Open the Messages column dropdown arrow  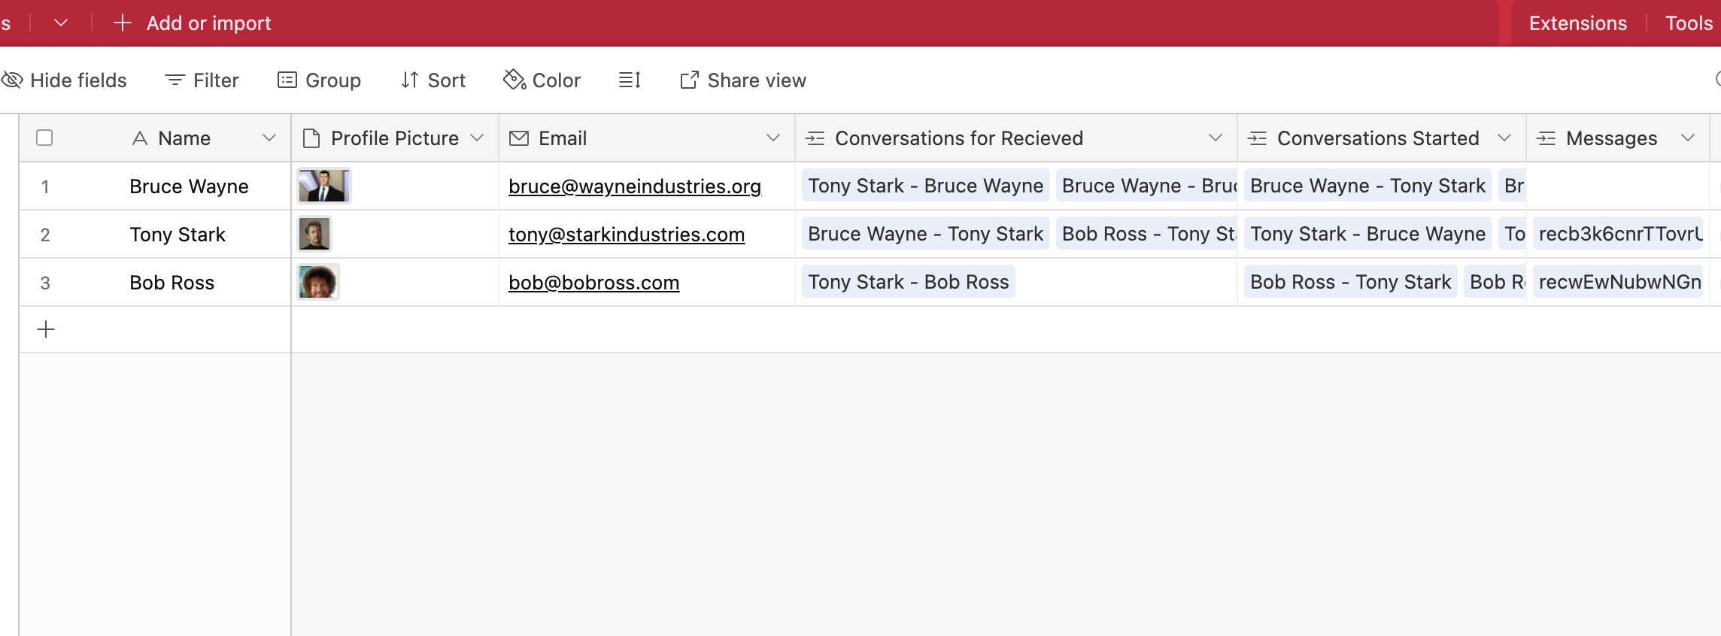pos(1688,138)
